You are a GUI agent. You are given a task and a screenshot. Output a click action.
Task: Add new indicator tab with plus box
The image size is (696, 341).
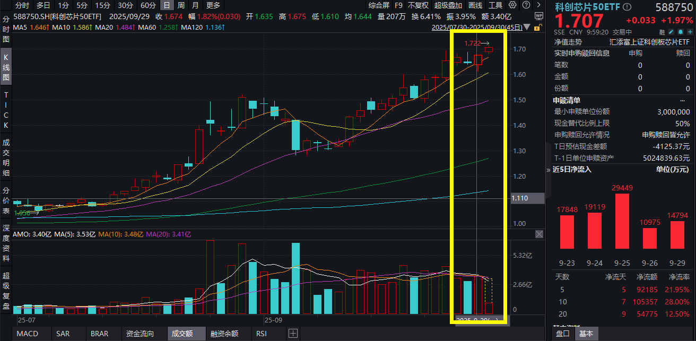pyautogui.click(x=293, y=334)
